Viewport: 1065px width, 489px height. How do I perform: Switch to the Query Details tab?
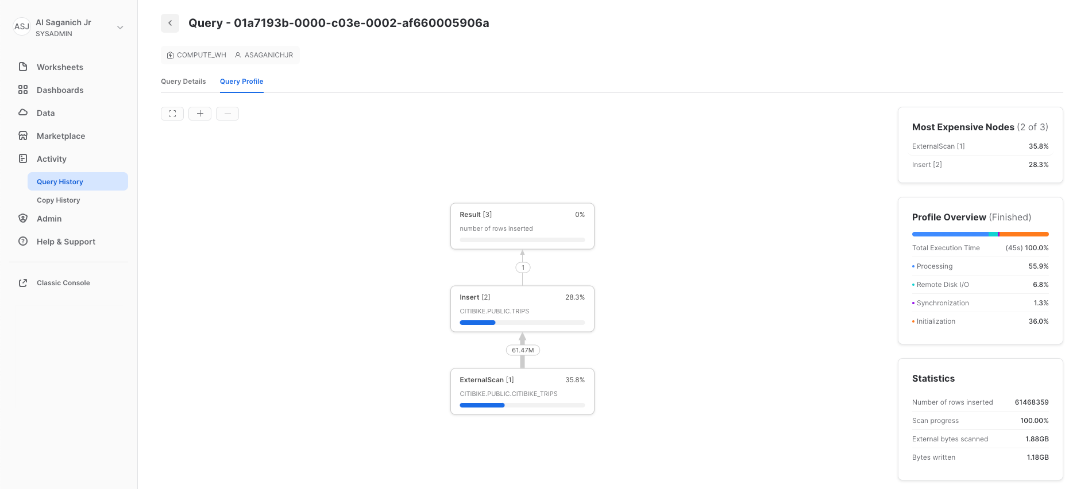coord(183,81)
